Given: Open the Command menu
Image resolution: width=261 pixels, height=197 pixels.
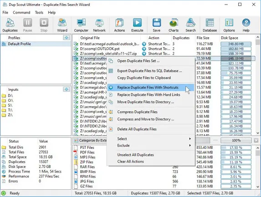Looking at the screenshot, I should (21, 12).
